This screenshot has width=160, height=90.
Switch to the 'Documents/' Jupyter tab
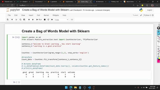point(39,2)
